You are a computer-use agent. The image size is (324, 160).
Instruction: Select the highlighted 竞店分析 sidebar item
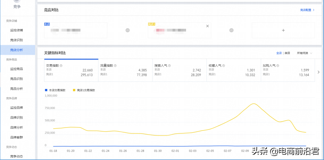coord(18,50)
